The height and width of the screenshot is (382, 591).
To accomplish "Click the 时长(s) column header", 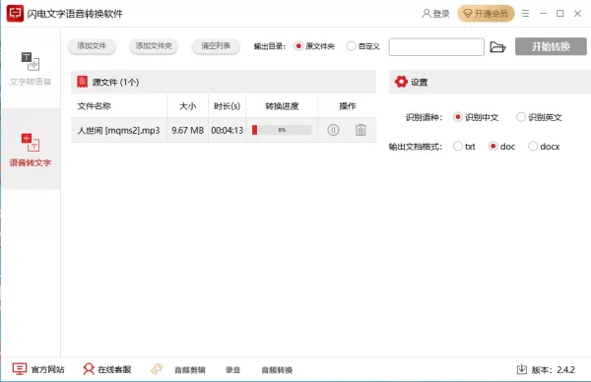I will click(x=227, y=106).
